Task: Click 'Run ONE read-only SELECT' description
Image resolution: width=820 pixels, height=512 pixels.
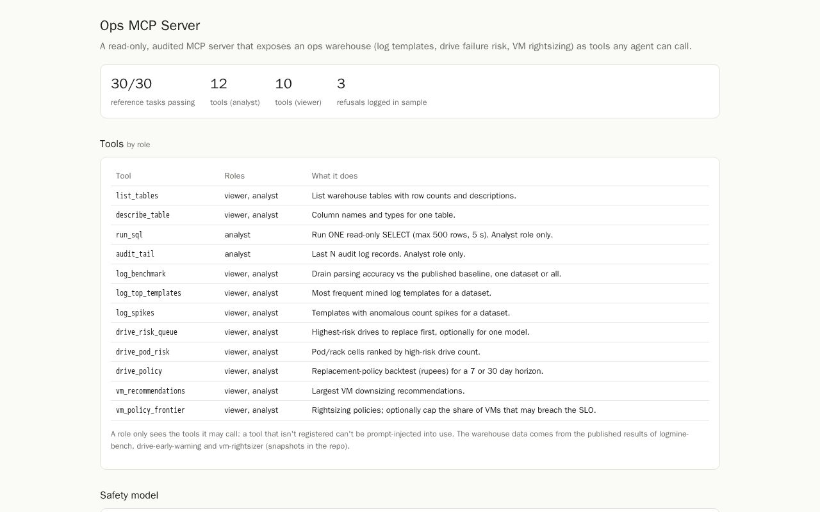Action: (432, 235)
